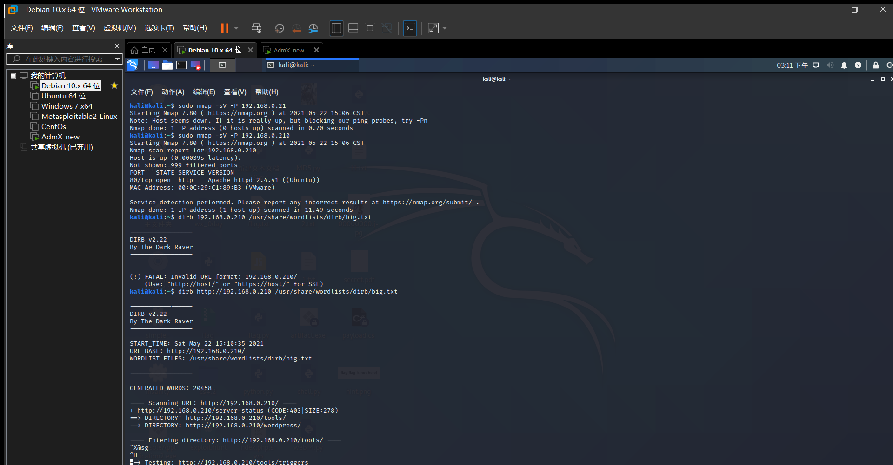
Task: Toggle the VMware console view icon
Action: (x=410, y=28)
